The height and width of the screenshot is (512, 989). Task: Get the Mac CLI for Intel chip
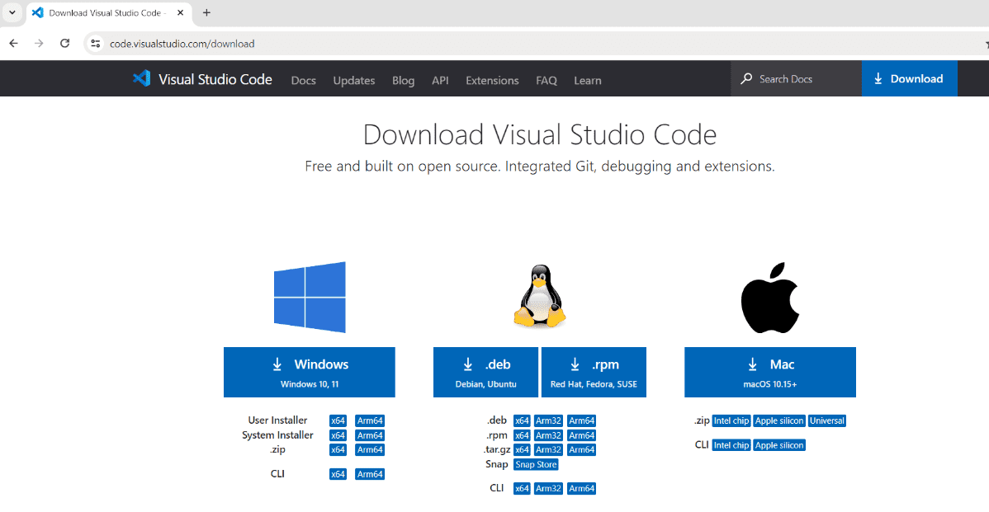point(731,445)
